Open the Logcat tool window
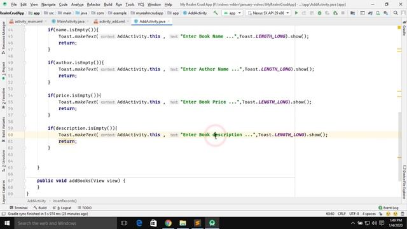Screen dimensions: 407x229 click(62, 208)
